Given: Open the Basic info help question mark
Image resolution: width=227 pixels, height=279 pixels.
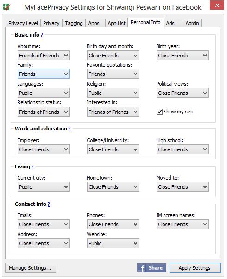Looking at the screenshot, I should coord(42,35).
